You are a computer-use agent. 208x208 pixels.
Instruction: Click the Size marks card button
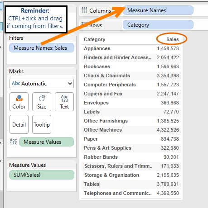click(x=42, y=102)
